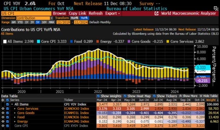This screenshot has height=130, width=220.
Task: Click the range end date field 11/2024
Action: tap(81, 22)
